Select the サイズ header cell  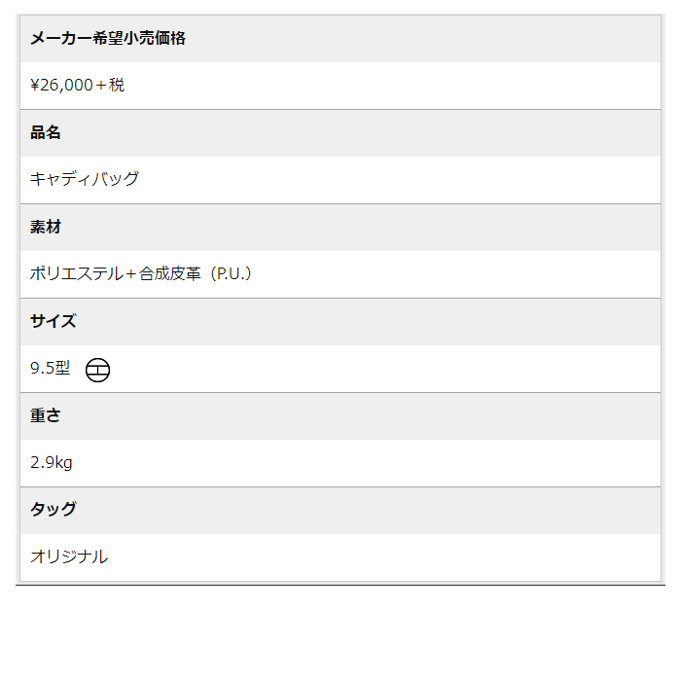(340, 322)
